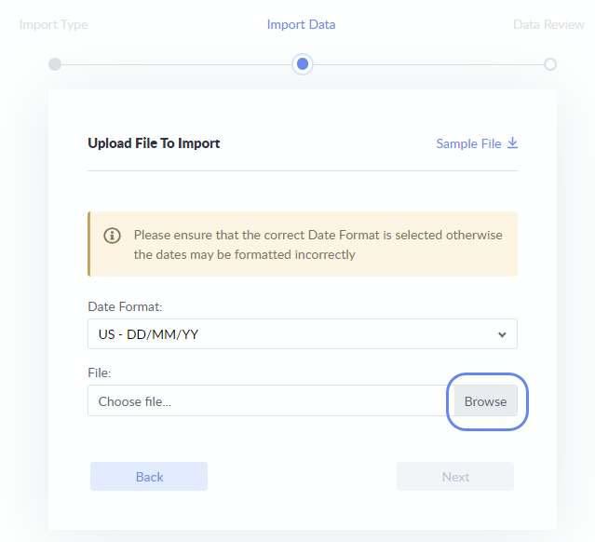
Task: Go to the Import Type step label
Action: [x=54, y=24]
